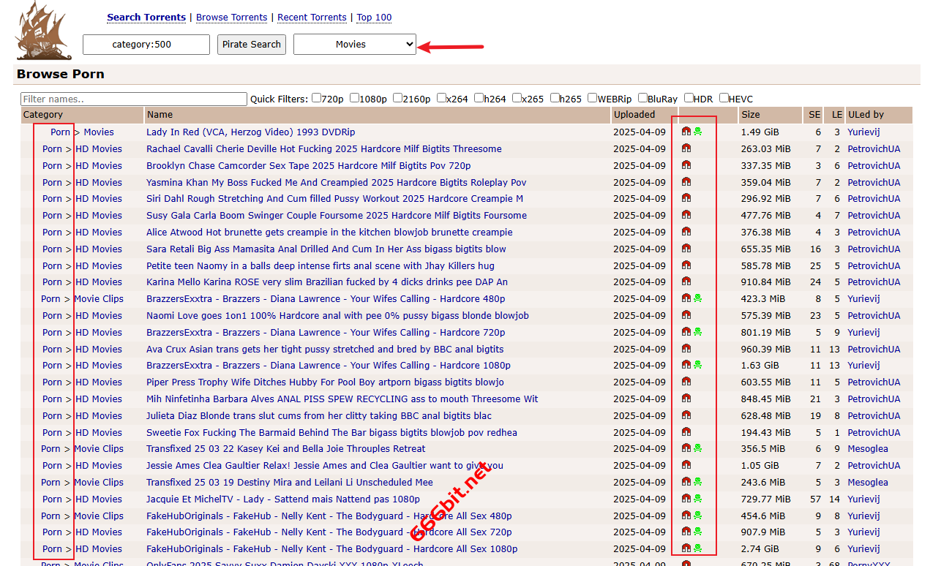Click magnet icon in the 1.49 GiB row

[686, 132]
